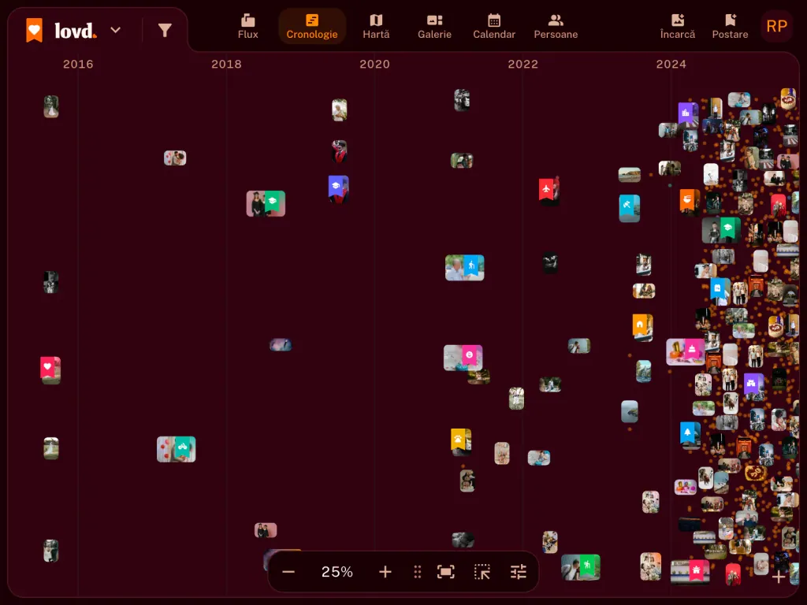Click the Postare button

[x=730, y=26]
